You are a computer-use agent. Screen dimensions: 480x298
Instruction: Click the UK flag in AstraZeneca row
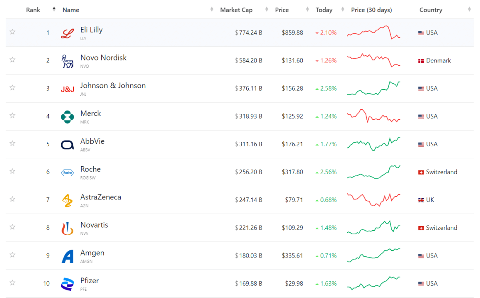(421, 200)
